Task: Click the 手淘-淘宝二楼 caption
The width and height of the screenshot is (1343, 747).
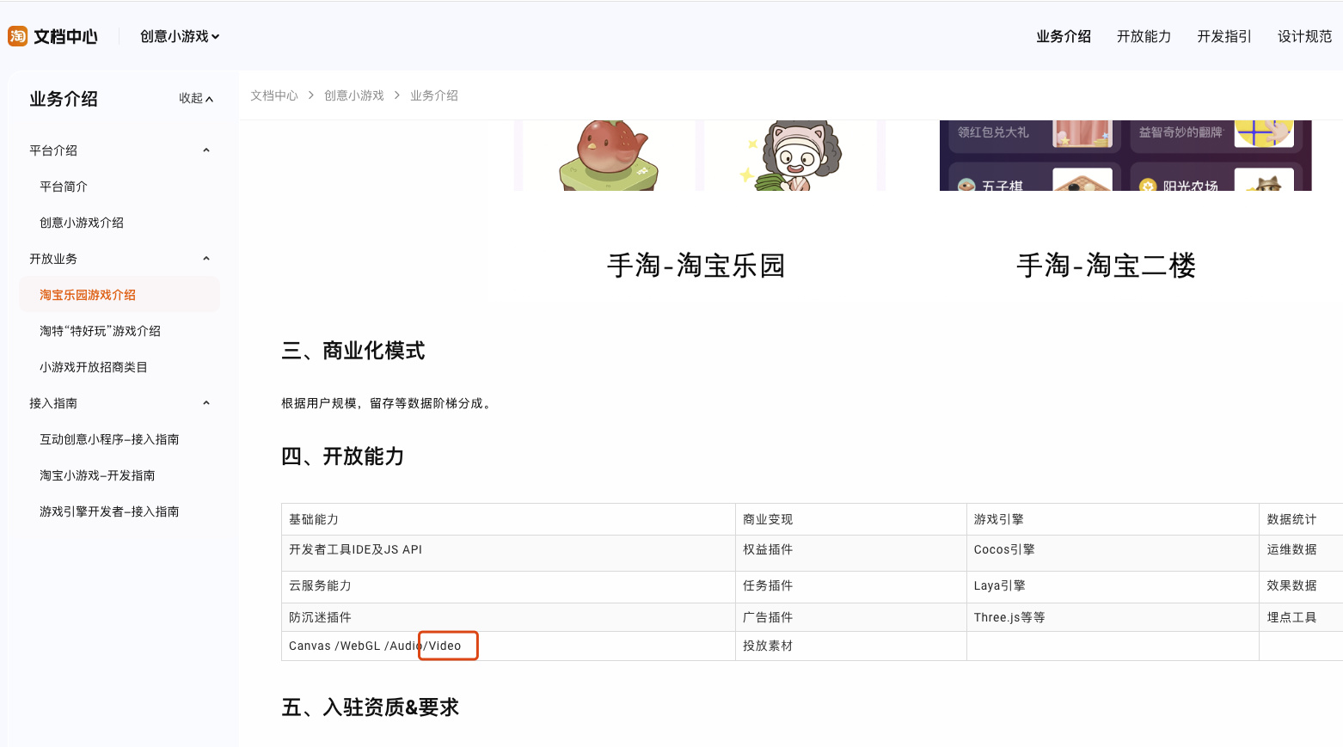Action: click(x=1106, y=266)
